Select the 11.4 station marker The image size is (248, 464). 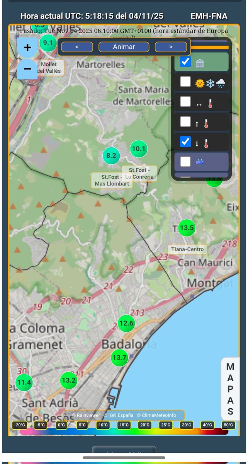(x=24, y=382)
